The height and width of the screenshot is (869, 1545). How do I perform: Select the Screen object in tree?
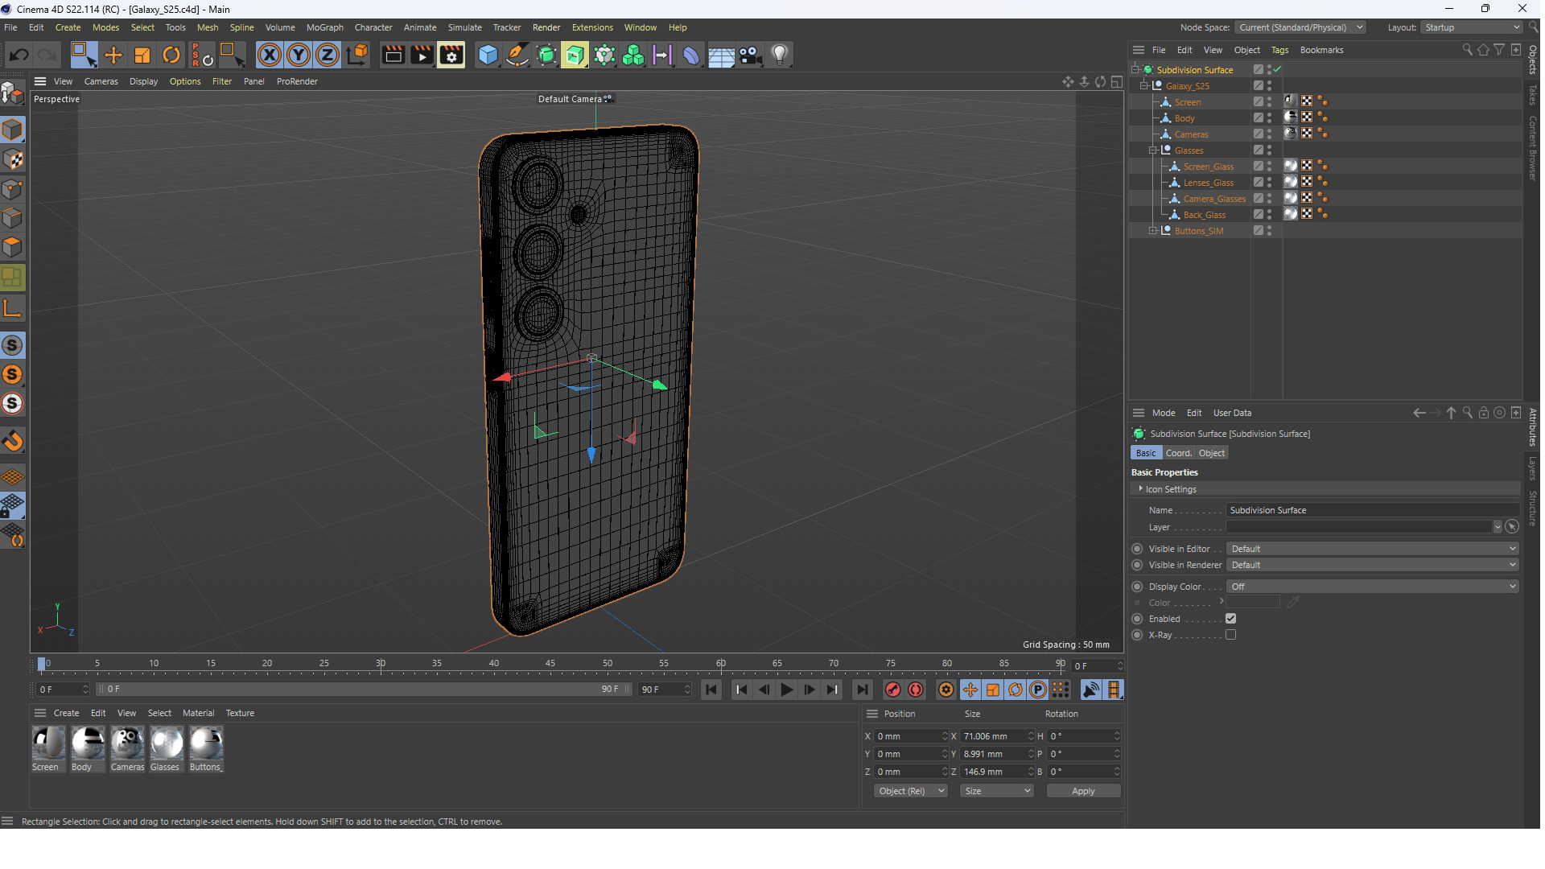coord(1187,102)
